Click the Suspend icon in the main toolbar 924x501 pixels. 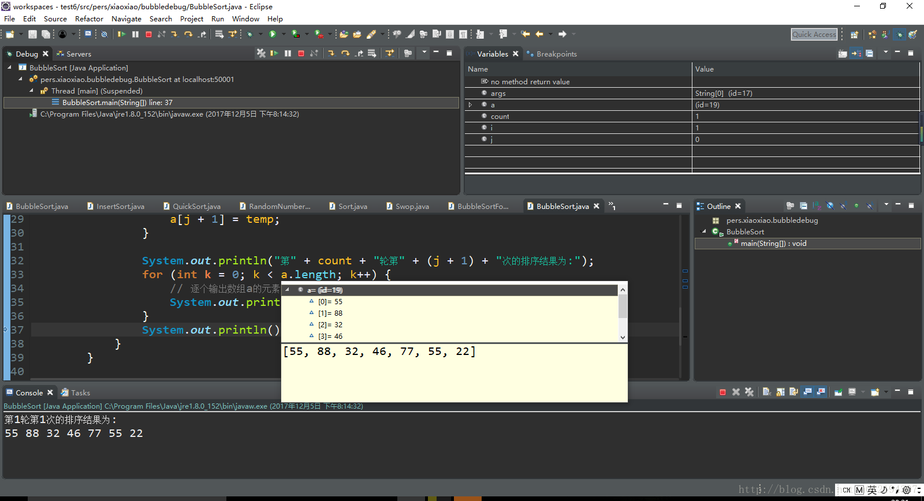coord(135,34)
